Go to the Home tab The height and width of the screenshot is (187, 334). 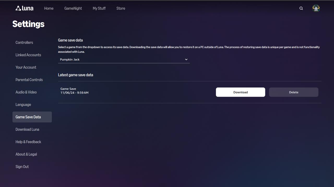click(49, 8)
